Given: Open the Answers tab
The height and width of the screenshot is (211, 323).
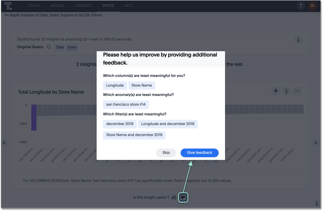Looking at the screenshot, I should click(57, 6).
